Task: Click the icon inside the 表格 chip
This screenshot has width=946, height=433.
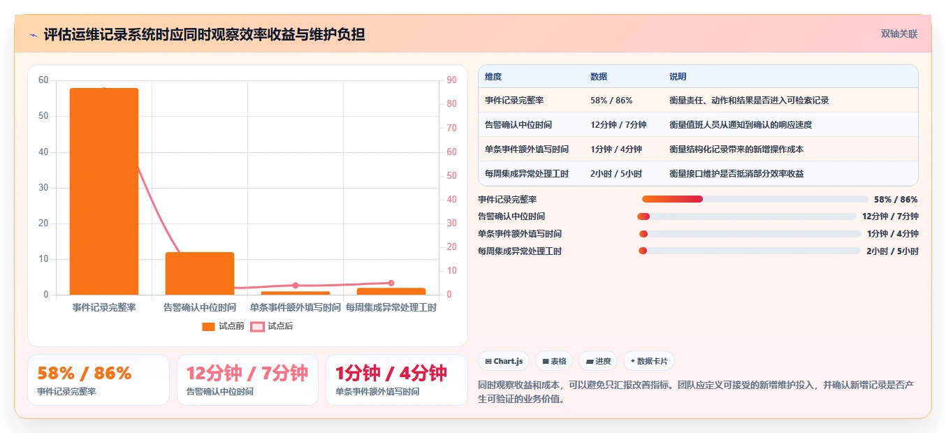Action: click(x=545, y=362)
